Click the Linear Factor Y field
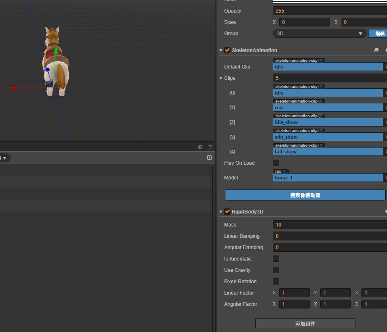This screenshot has height=332, width=387. 335,293
